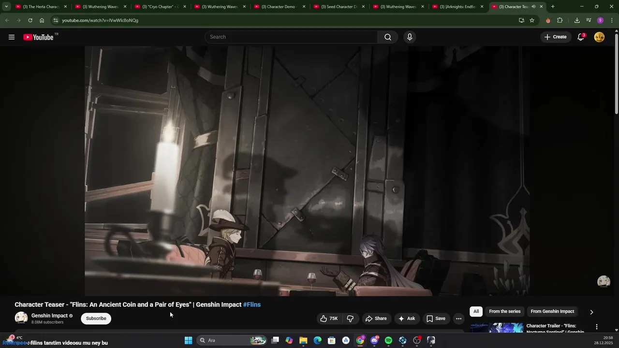The height and width of the screenshot is (348, 619).
Task: Open Discord from the taskbar
Action: click(x=374, y=340)
